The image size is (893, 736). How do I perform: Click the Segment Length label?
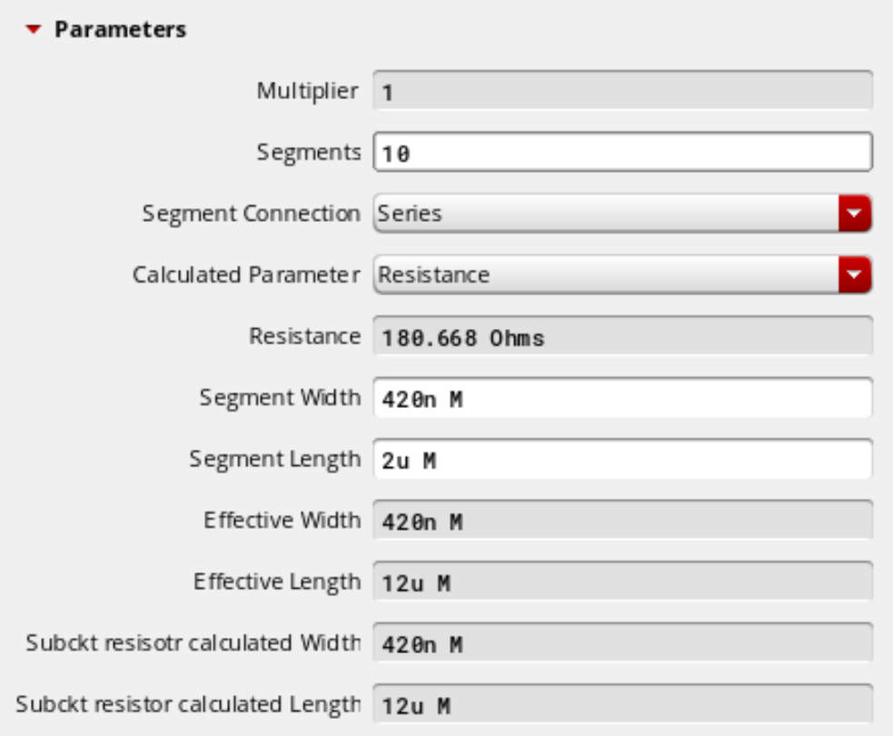click(275, 459)
